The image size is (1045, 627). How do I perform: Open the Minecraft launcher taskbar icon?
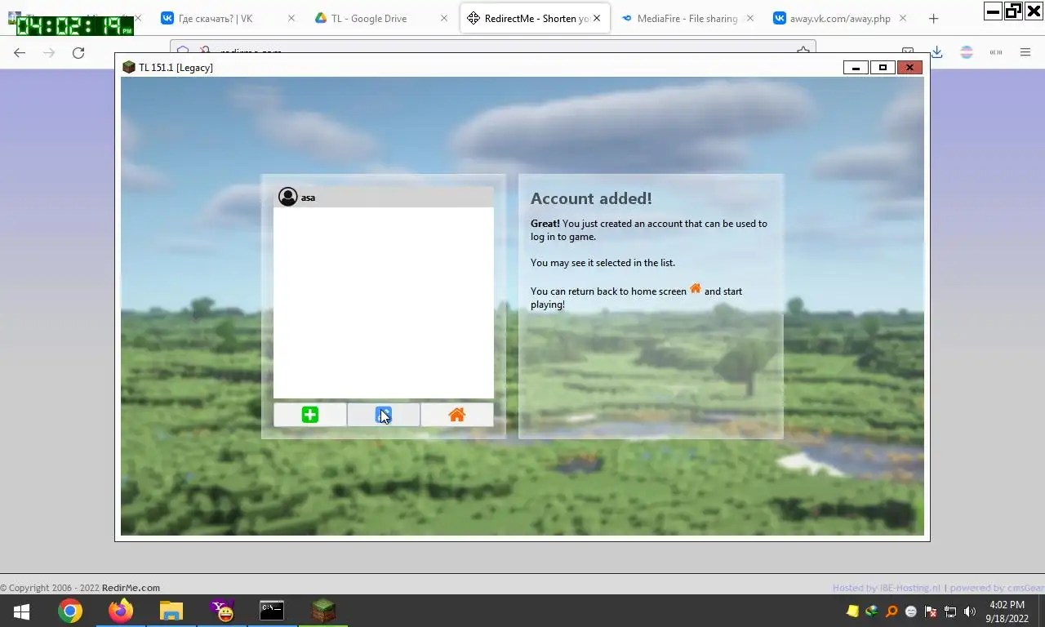323,611
